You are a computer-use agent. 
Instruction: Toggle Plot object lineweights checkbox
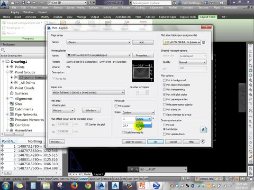[165, 85]
